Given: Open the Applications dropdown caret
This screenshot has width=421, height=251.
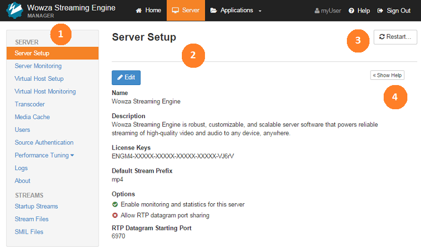Looking at the screenshot, I should click(260, 11).
